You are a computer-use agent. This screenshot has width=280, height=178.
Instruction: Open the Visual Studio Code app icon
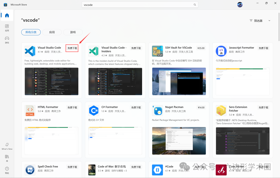pos(30,51)
